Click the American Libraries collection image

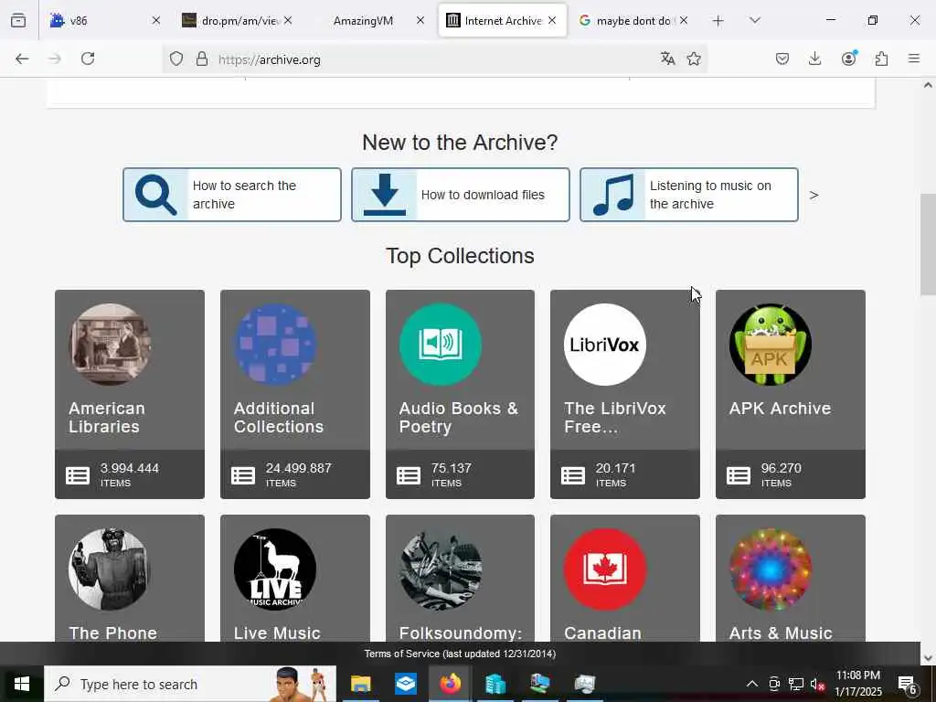pyautogui.click(x=110, y=345)
